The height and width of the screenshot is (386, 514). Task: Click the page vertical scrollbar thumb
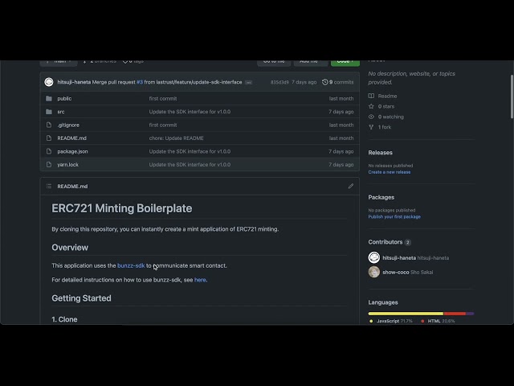coord(512,96)
